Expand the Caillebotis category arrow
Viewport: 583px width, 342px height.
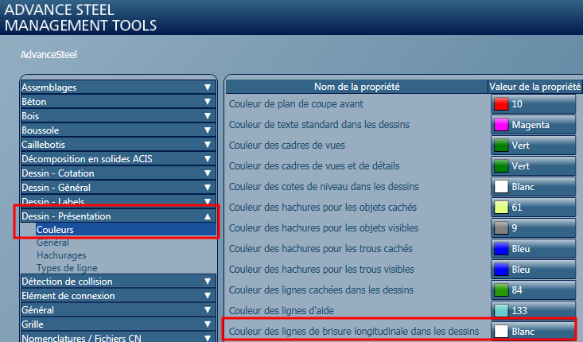tap(208, 145)
